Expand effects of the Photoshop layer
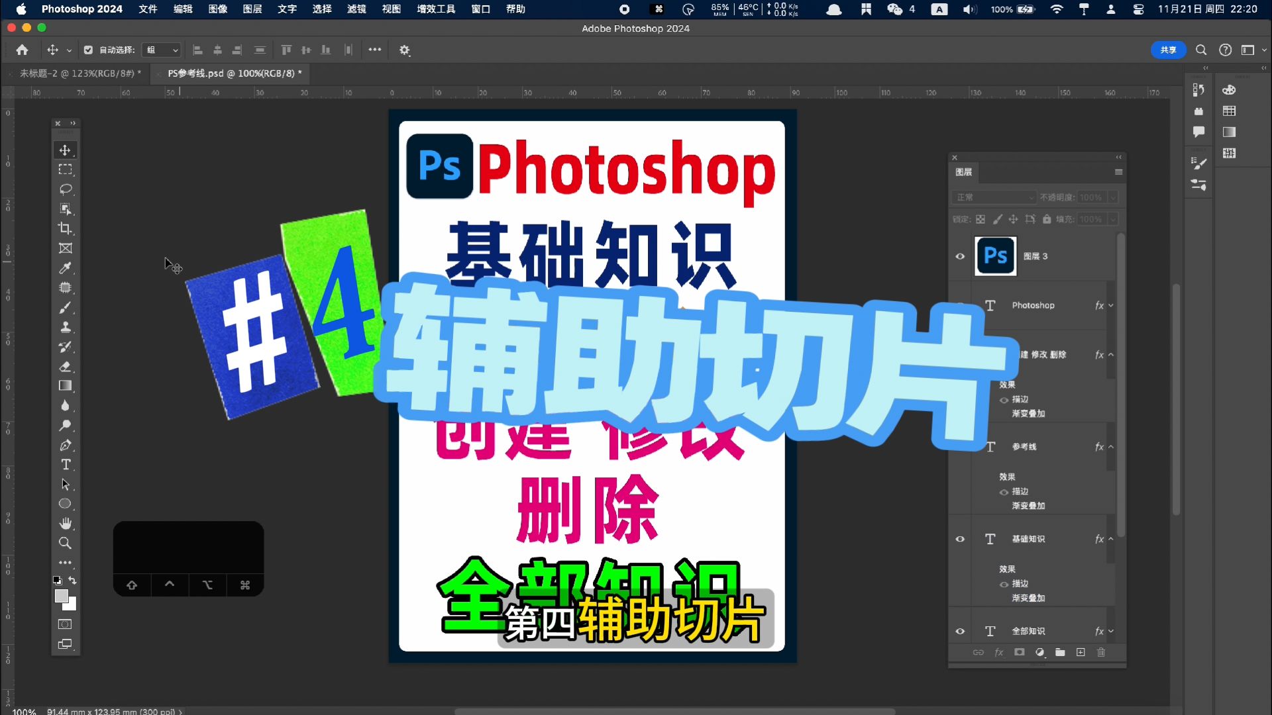Viewport: 1272px width, 715px height. (x=1111, y=305)
